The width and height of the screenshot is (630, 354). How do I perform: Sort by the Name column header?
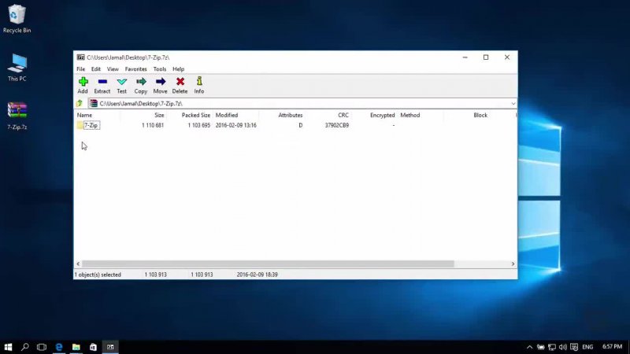point(85,115)
